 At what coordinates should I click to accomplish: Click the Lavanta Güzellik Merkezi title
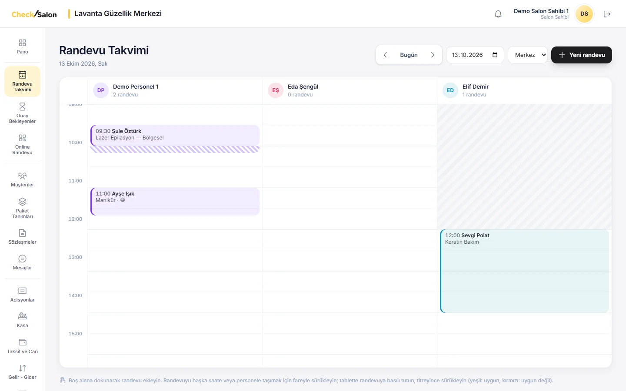(x=118, y=13)
